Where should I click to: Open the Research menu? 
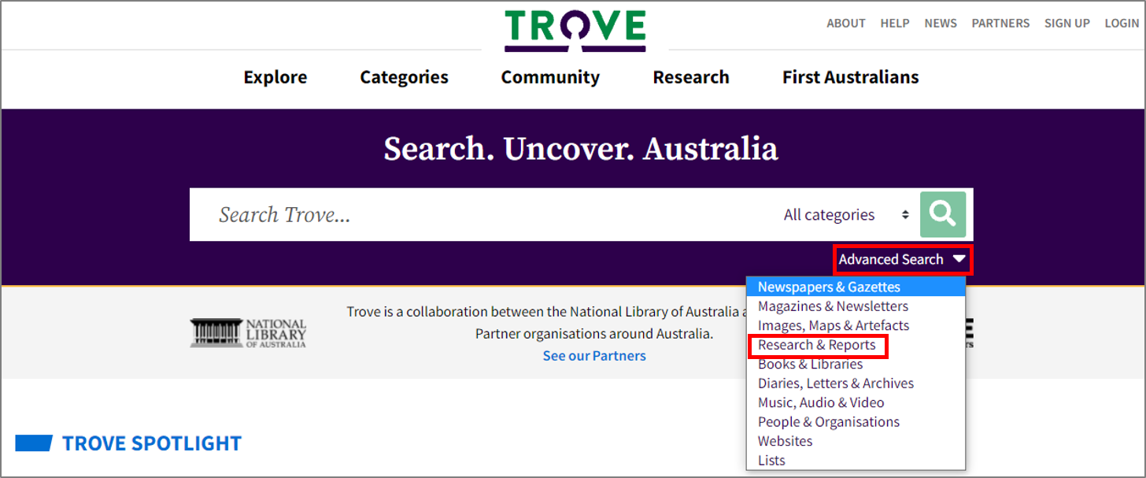click(691, 77)
